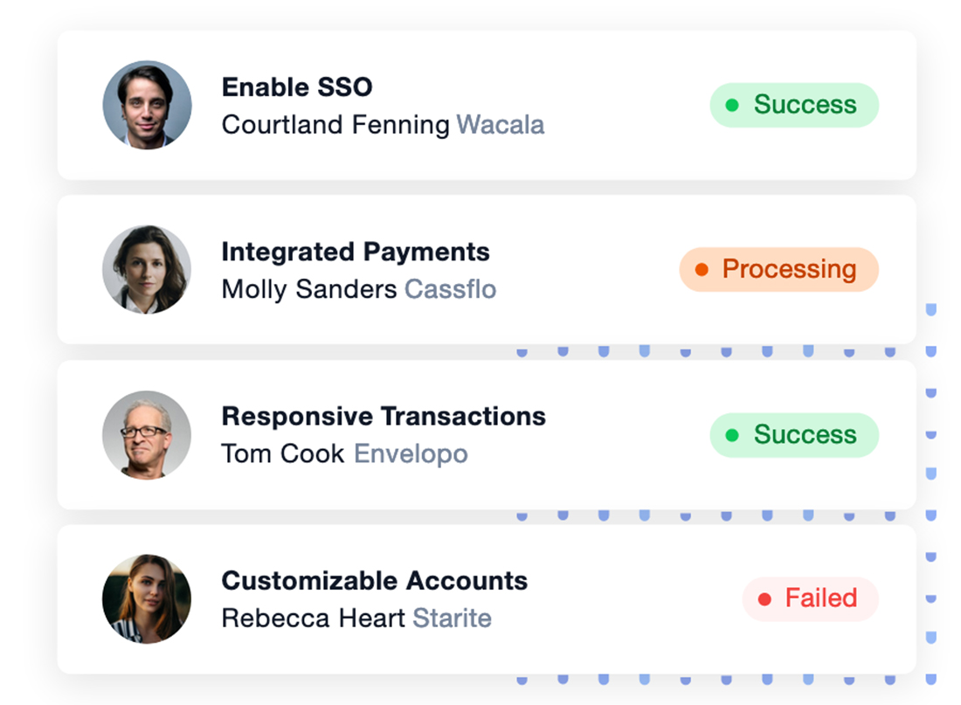Screen dimensions: 961x705
Task: Click Tom Cook's avatar photo
Action: pos(147,435)
